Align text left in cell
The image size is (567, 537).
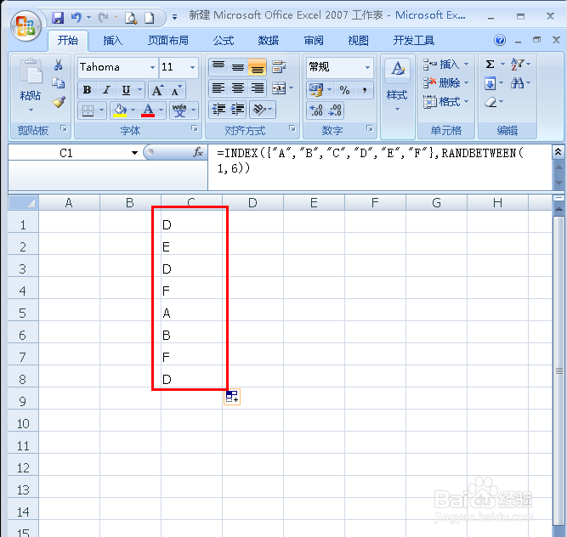218,88
